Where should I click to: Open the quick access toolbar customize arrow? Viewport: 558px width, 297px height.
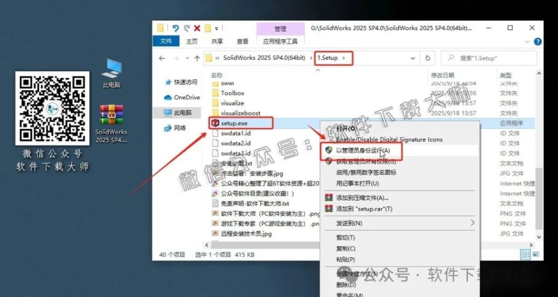click(216, 28)
